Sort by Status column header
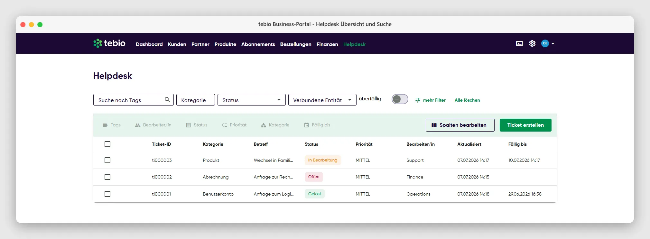The width and height of the screenshot is (650, 239). [311, 144]
